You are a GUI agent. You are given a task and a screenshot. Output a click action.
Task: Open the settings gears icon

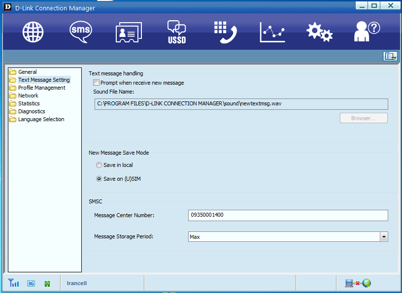(319, 33)
